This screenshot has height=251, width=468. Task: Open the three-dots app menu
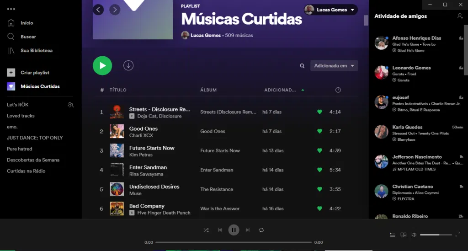pos(11,9)
